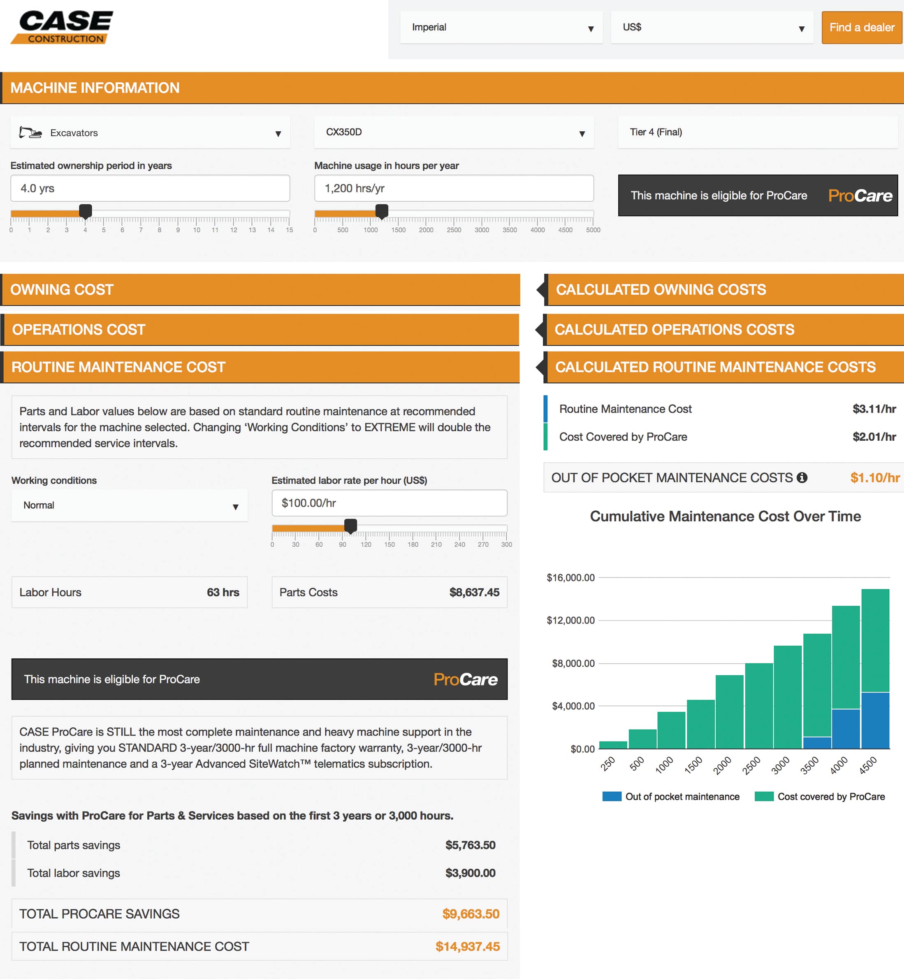Viewport: 904px width, 979px height.
Task: Click the estimated labor rate input field
Action: [389, 503]
